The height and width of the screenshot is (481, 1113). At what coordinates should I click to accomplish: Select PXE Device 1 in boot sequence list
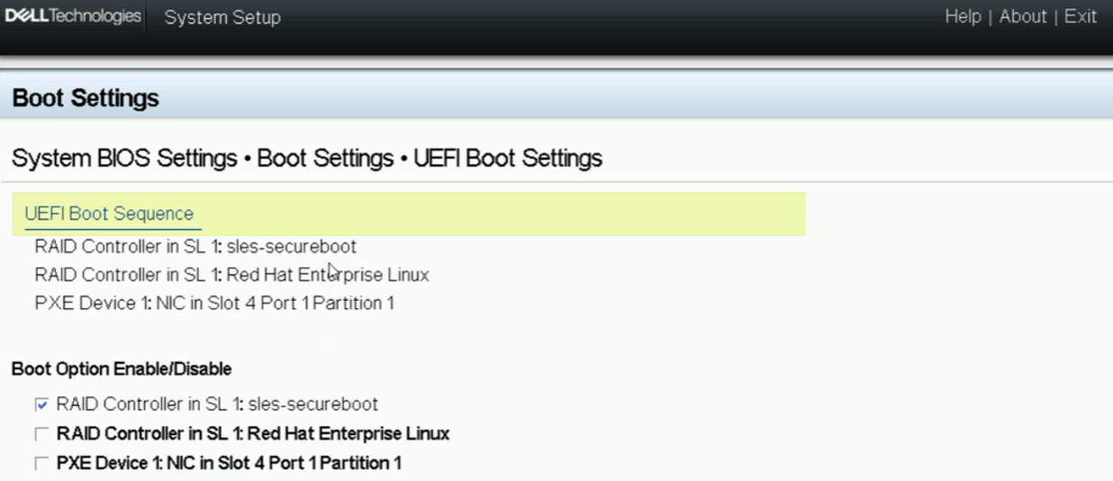point(214,304)
